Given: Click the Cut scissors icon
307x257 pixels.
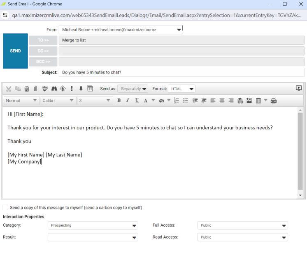Looking at the screenshot, I should point(8,89).
